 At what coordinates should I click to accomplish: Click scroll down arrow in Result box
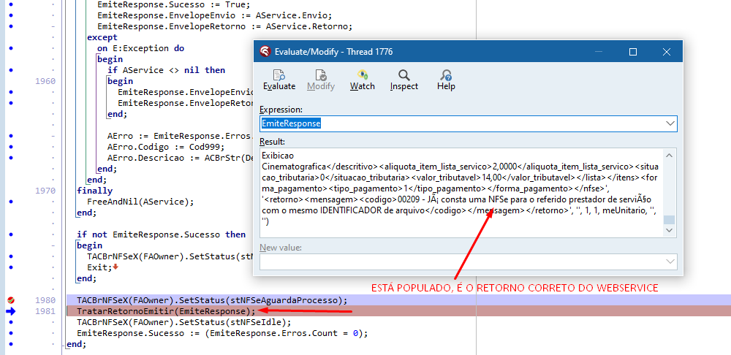(x=669, y=230)
